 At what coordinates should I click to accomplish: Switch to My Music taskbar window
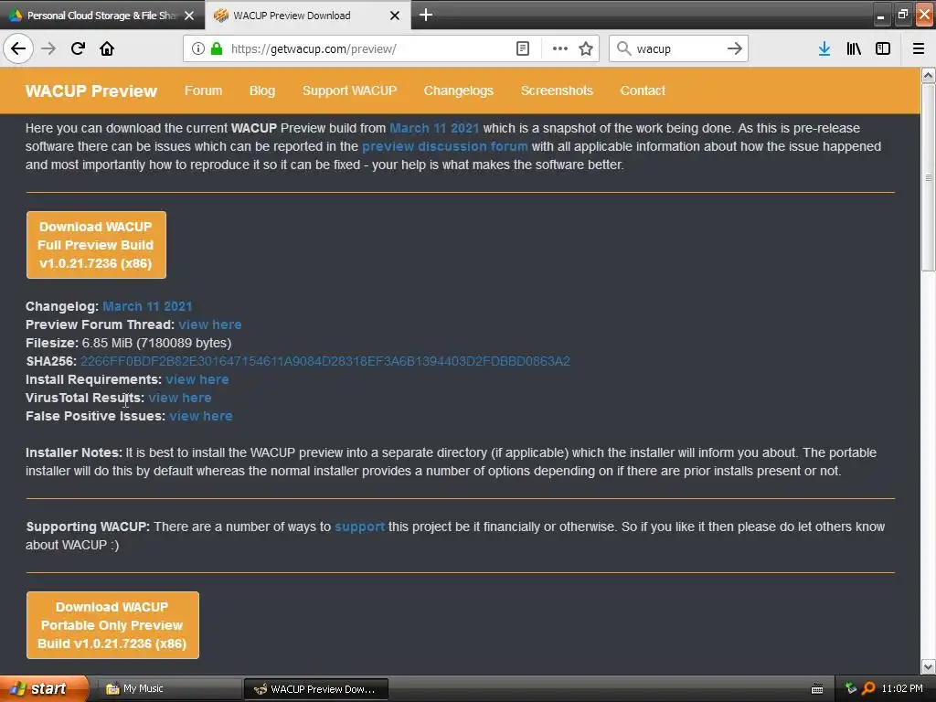click(168, 689)
